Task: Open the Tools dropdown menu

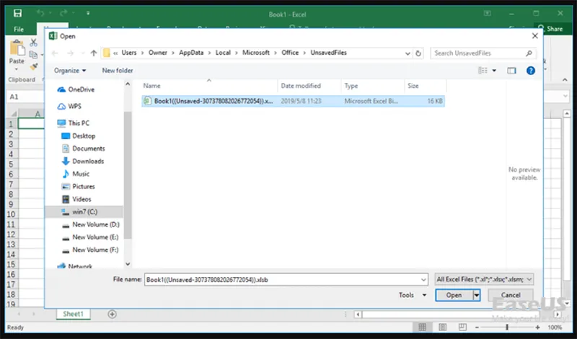Action: click(x=413, y=295)
